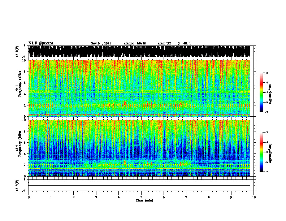Click the '-7' tick on ch.2 colorbar
This screenshot has width=286, height=221.
pyautogui.click(x=266, y=172)
